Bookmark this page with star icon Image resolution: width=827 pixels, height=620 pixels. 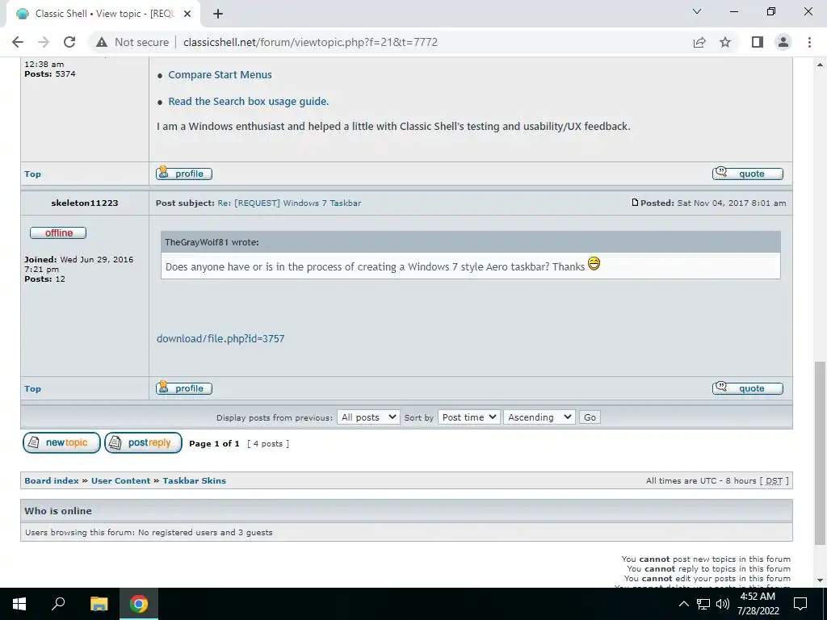[725, 42]
